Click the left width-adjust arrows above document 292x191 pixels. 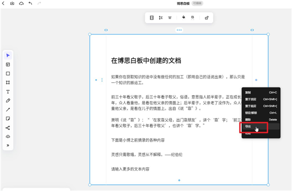[x=106, y=30]
